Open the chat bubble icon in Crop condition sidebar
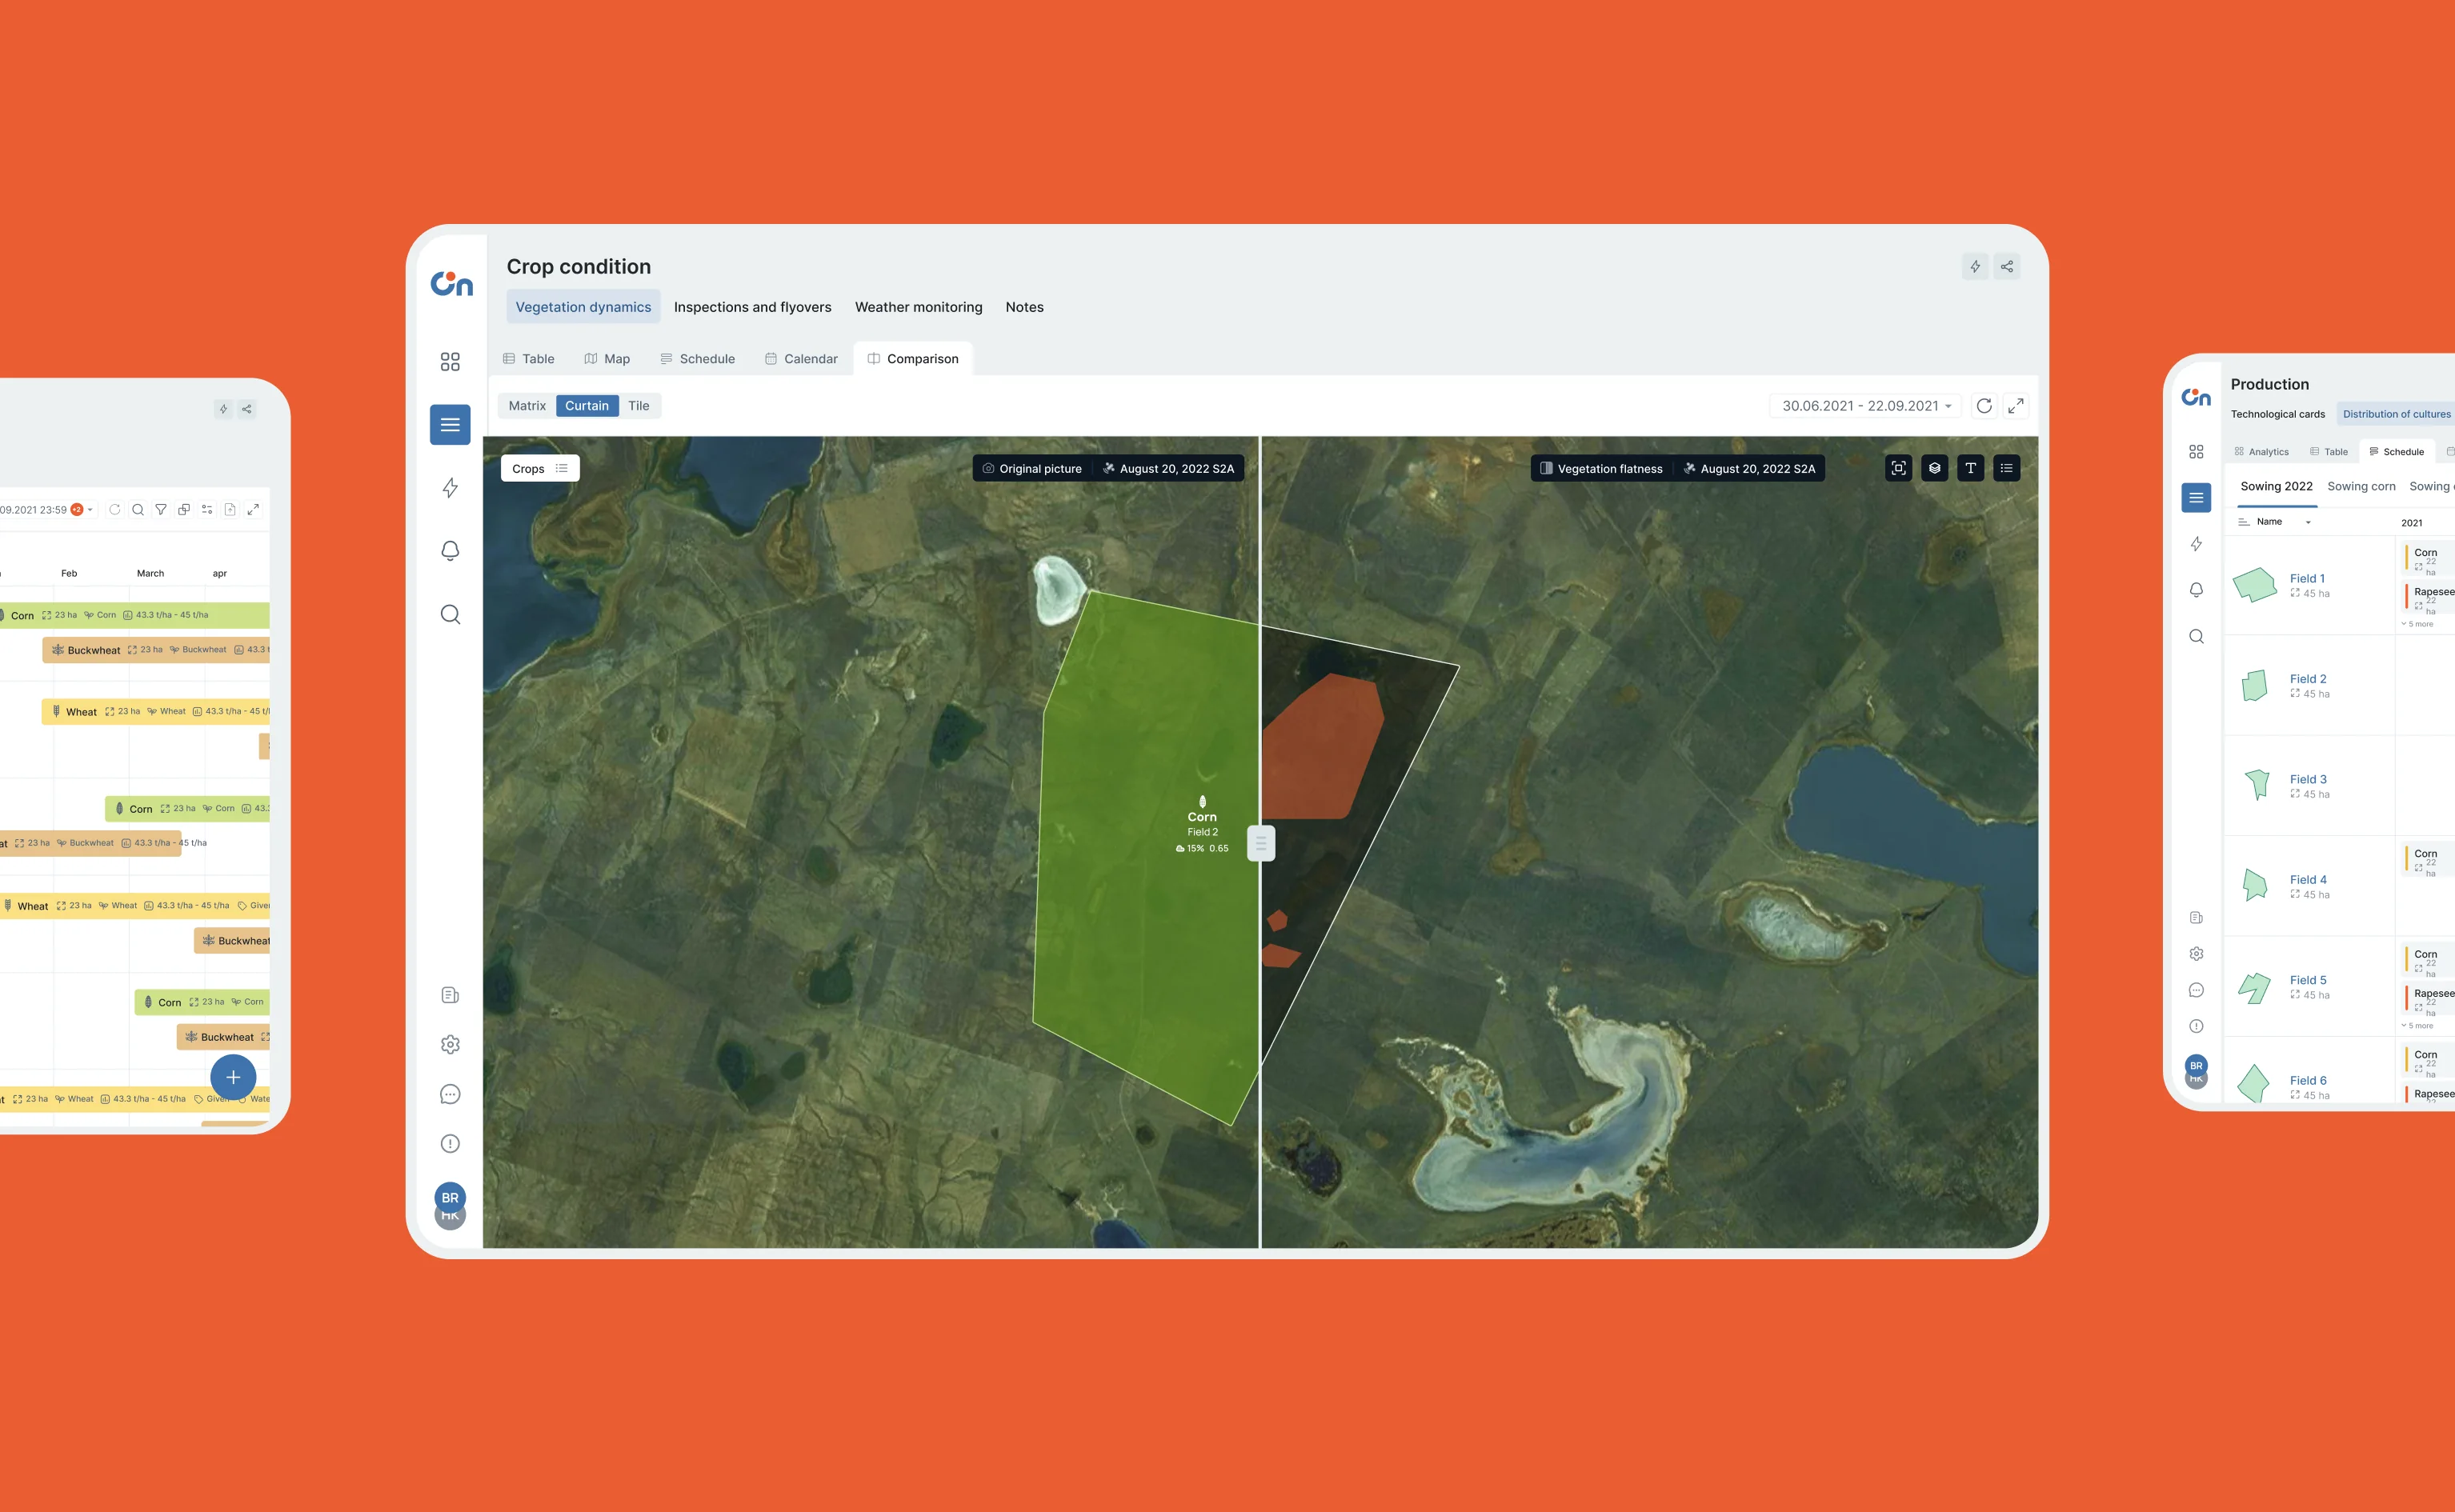This screenshot has height=1512, width=2455. [x=450, y=1094]
